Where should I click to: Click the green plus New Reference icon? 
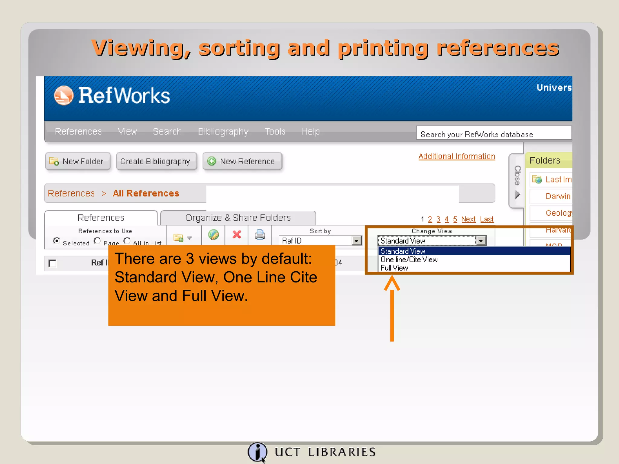[212, 161]
